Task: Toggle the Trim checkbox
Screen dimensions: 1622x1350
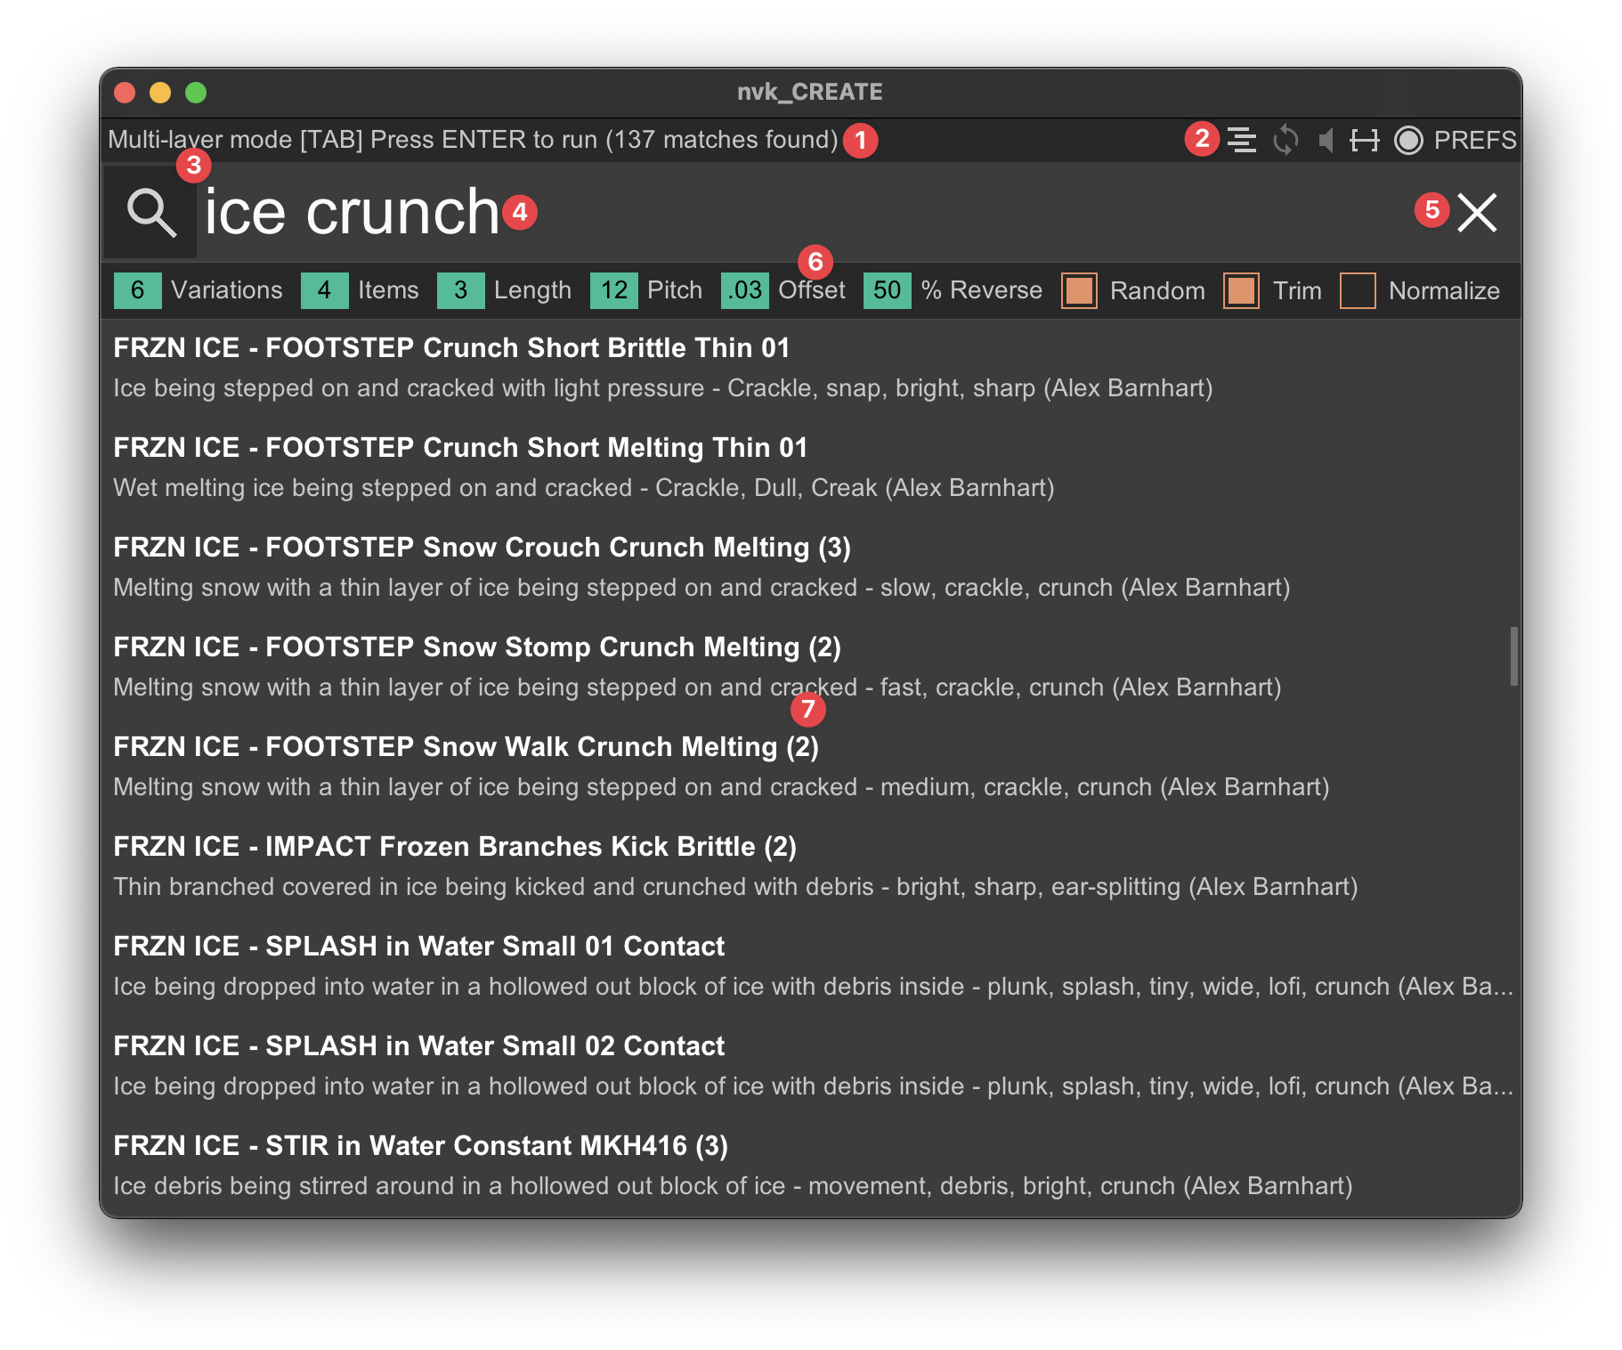Action: coord(1240,290)
